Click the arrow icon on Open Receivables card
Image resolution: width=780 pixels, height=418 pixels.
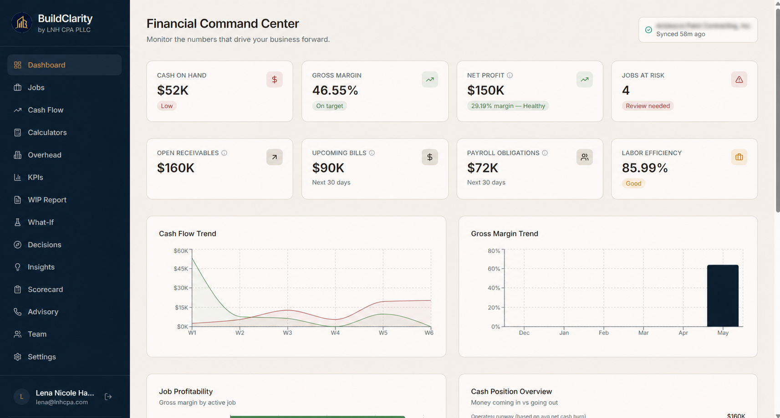[x=275, y=157]
